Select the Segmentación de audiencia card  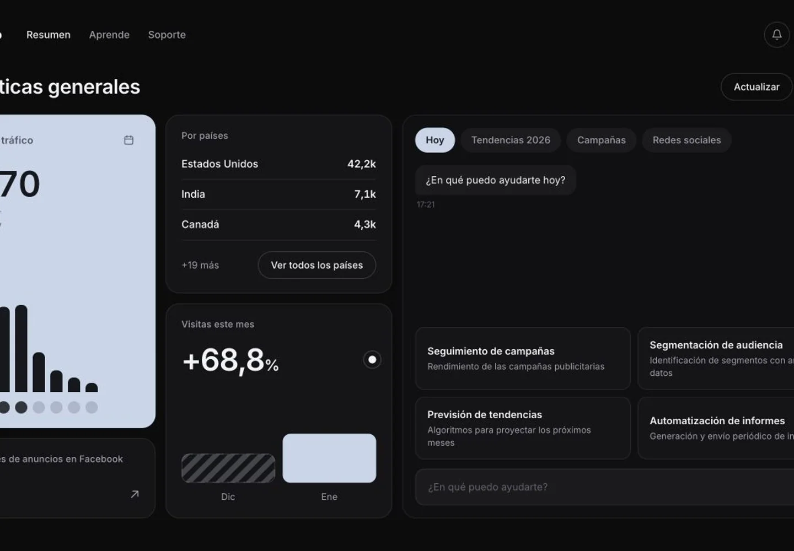[716, 359]
